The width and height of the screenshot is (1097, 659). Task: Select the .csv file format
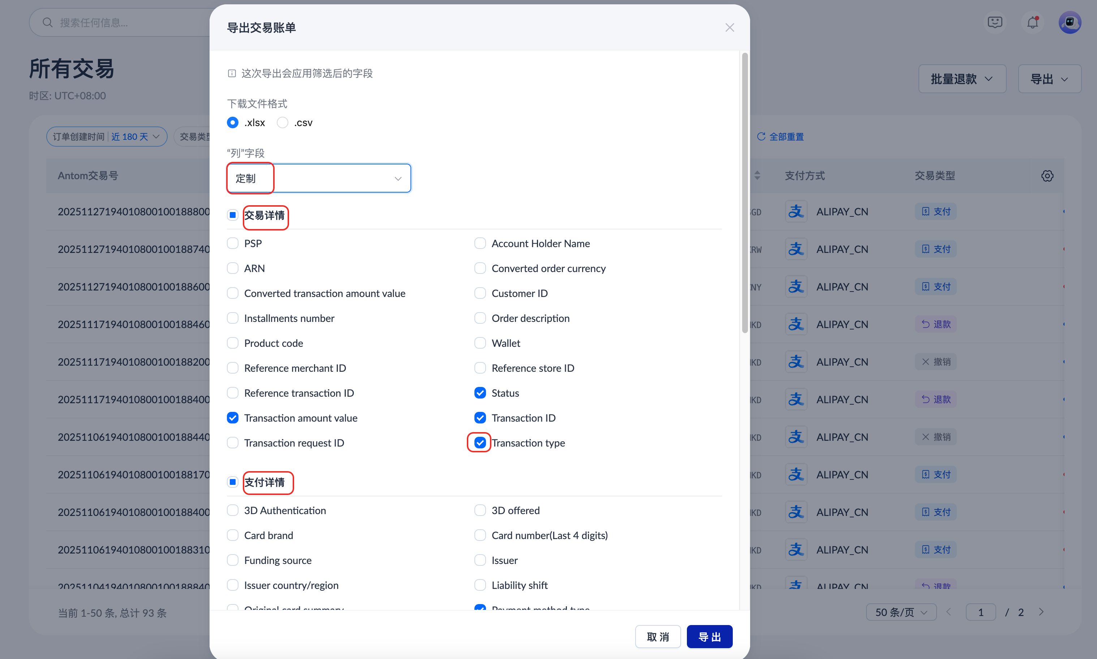[283, 122]
